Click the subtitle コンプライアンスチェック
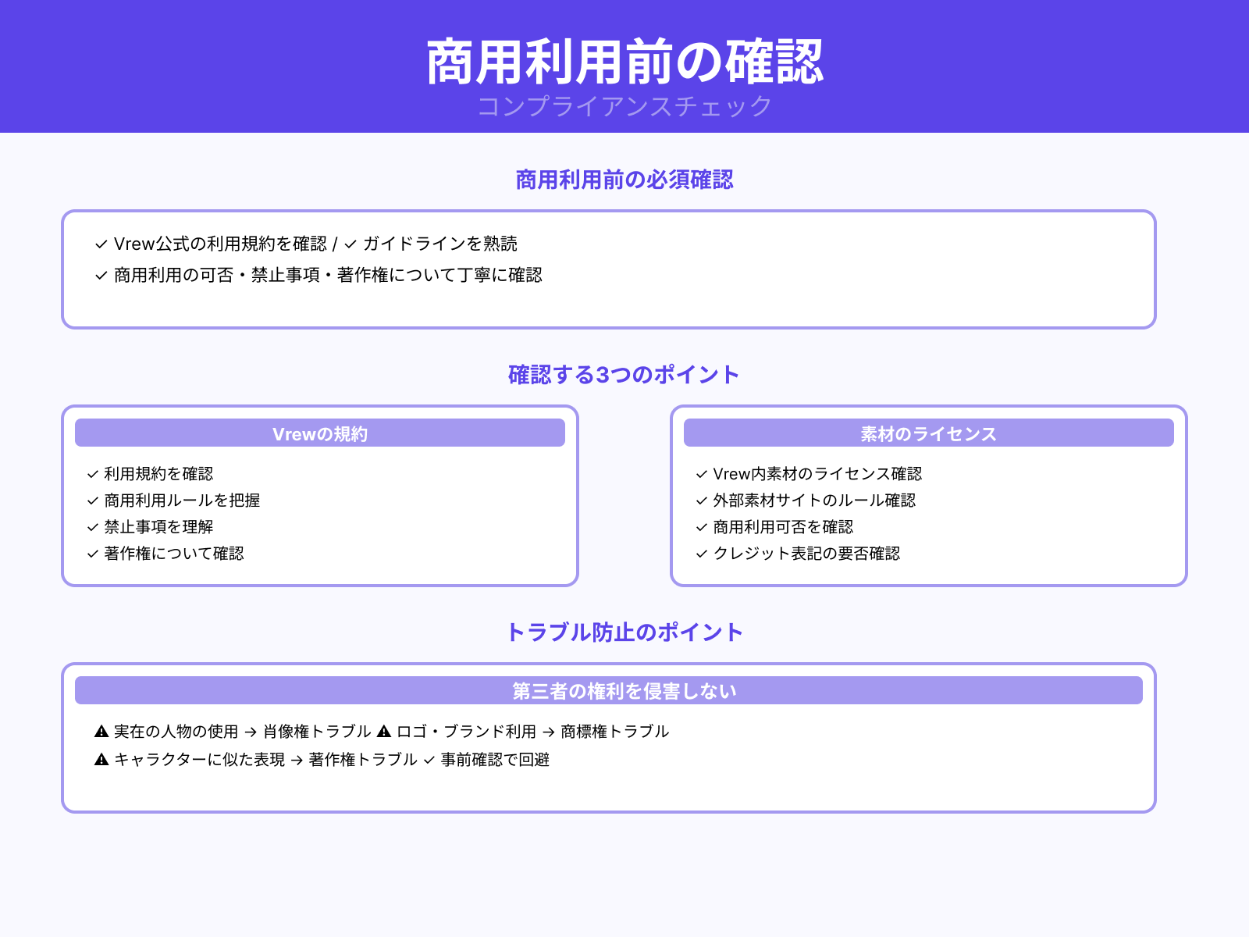This screenshot has height=937, width=1249. tap(624, 106)
